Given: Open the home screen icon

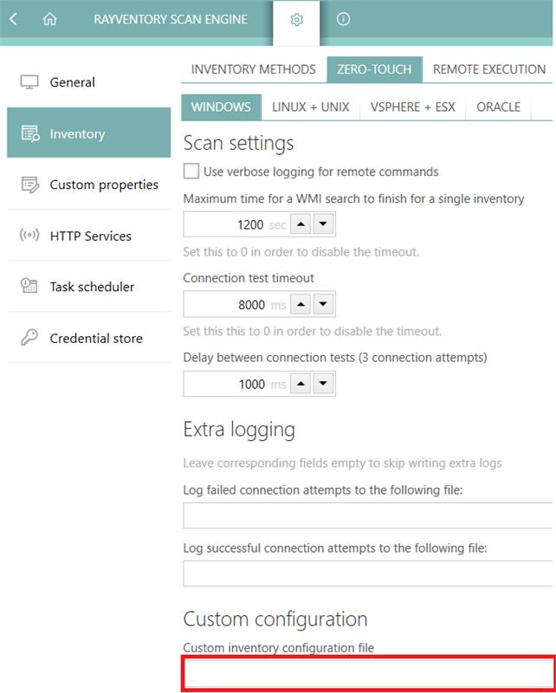Looking at the screenshot, I should tap(50, 19).
